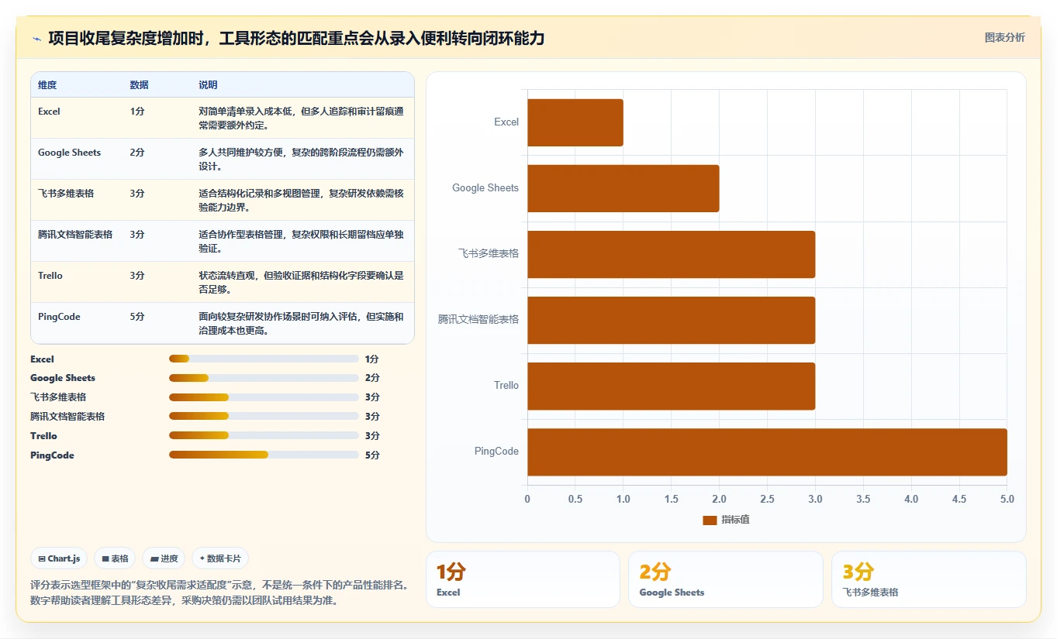Click the 指标值 legend label text
This screenshot has height=639, width=1057.
click(735, 520)
